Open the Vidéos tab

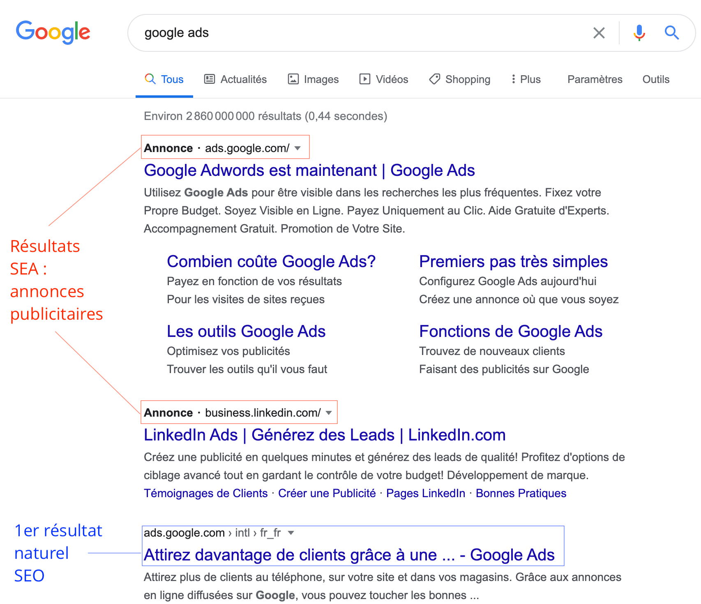[x=383, y=79]
